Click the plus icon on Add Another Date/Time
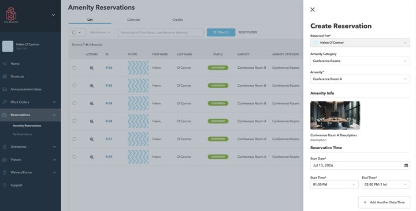 click(365, 202)
